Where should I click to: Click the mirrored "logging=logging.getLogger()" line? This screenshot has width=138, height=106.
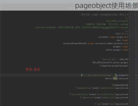pyautogui.click(x=114, y=66)
